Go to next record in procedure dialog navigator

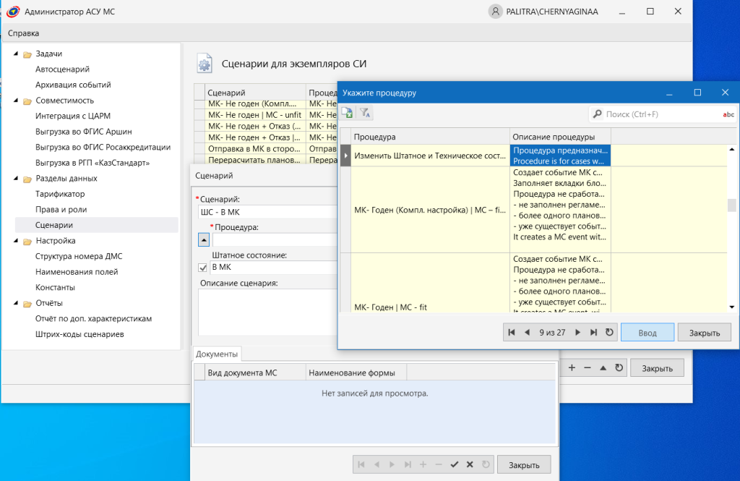point(577,332)
